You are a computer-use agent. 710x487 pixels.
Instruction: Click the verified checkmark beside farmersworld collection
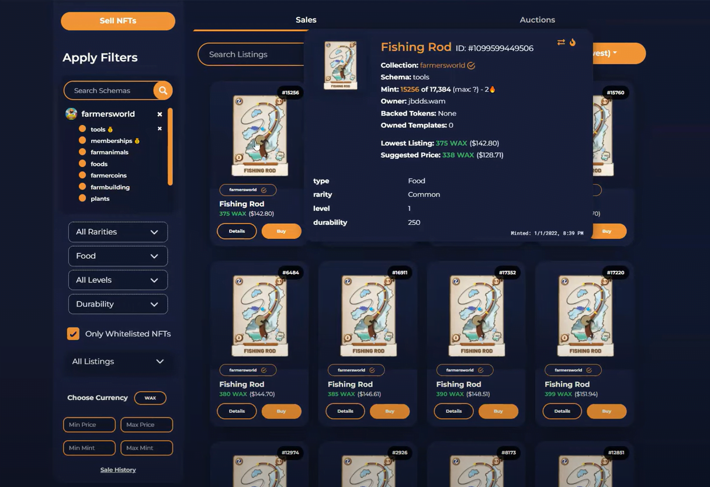point(471,65)
